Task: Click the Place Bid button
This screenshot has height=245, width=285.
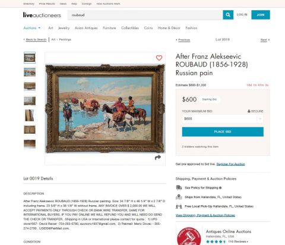Action: pos(223,132)
